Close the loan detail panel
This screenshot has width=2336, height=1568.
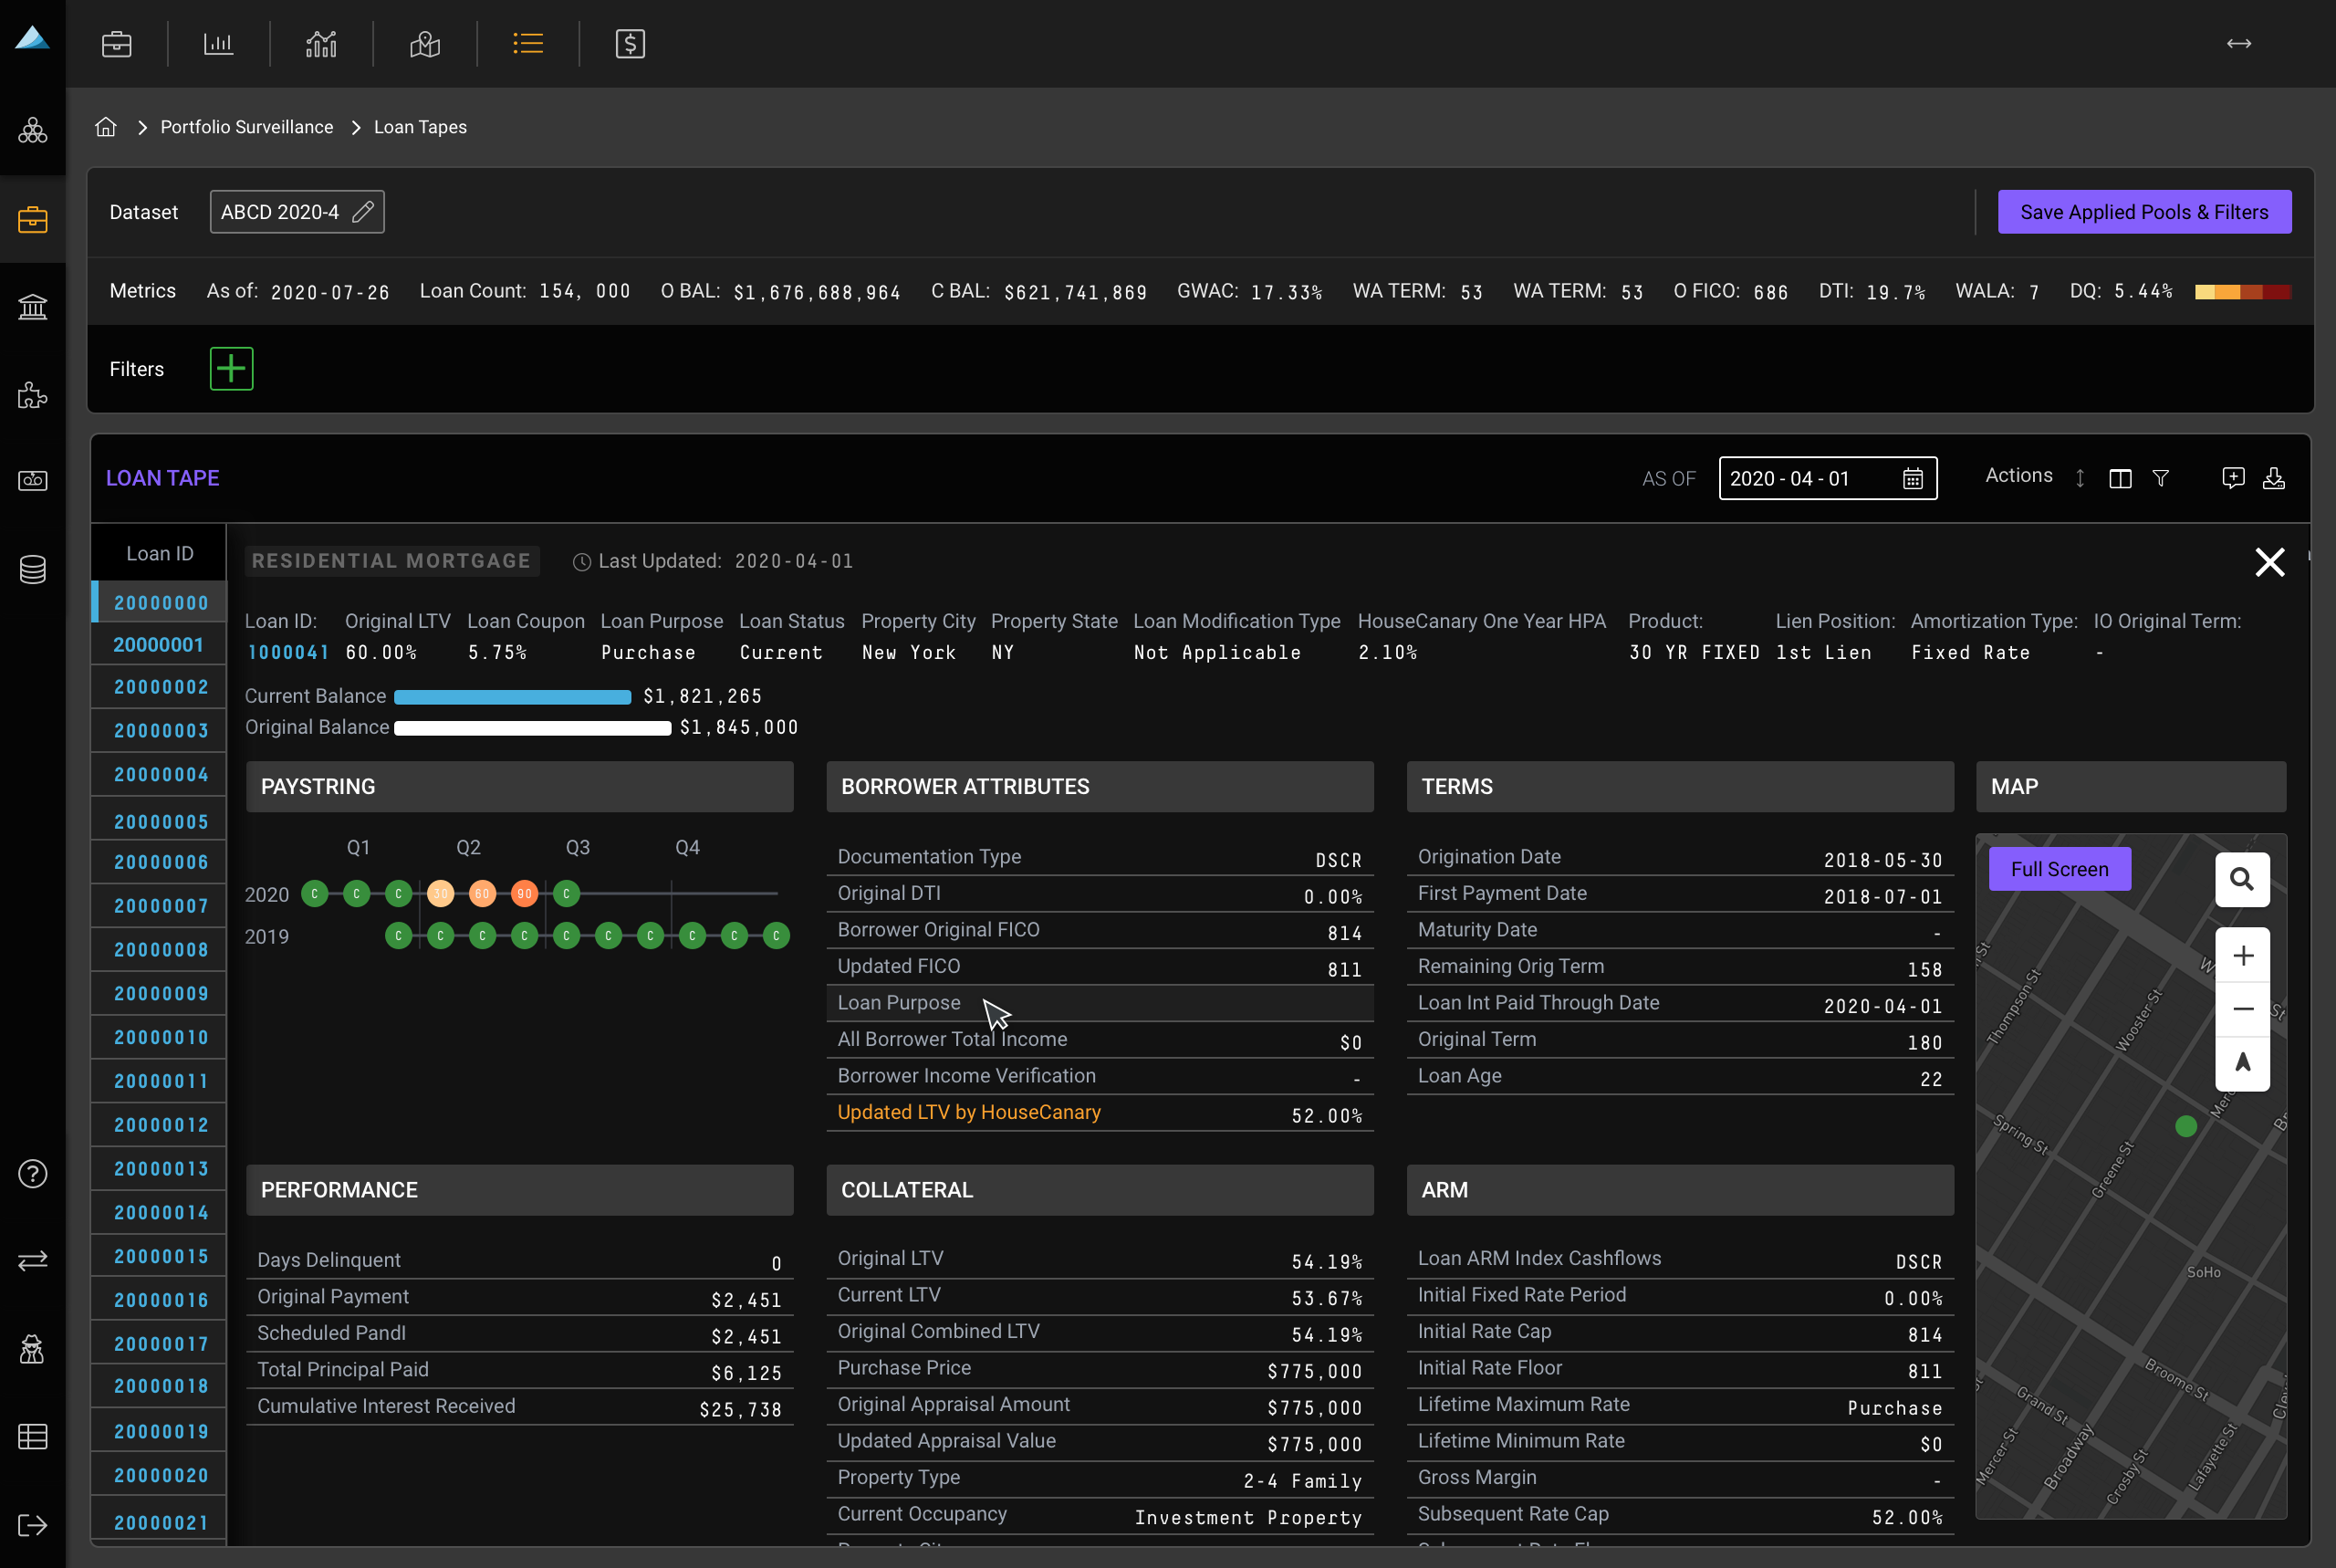coord(2270,562)
